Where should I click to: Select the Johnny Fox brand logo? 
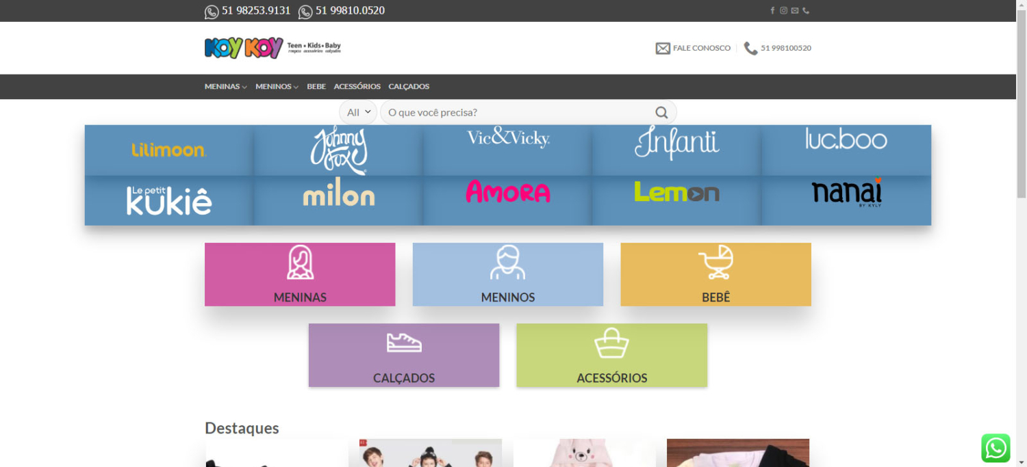point(339,150)
